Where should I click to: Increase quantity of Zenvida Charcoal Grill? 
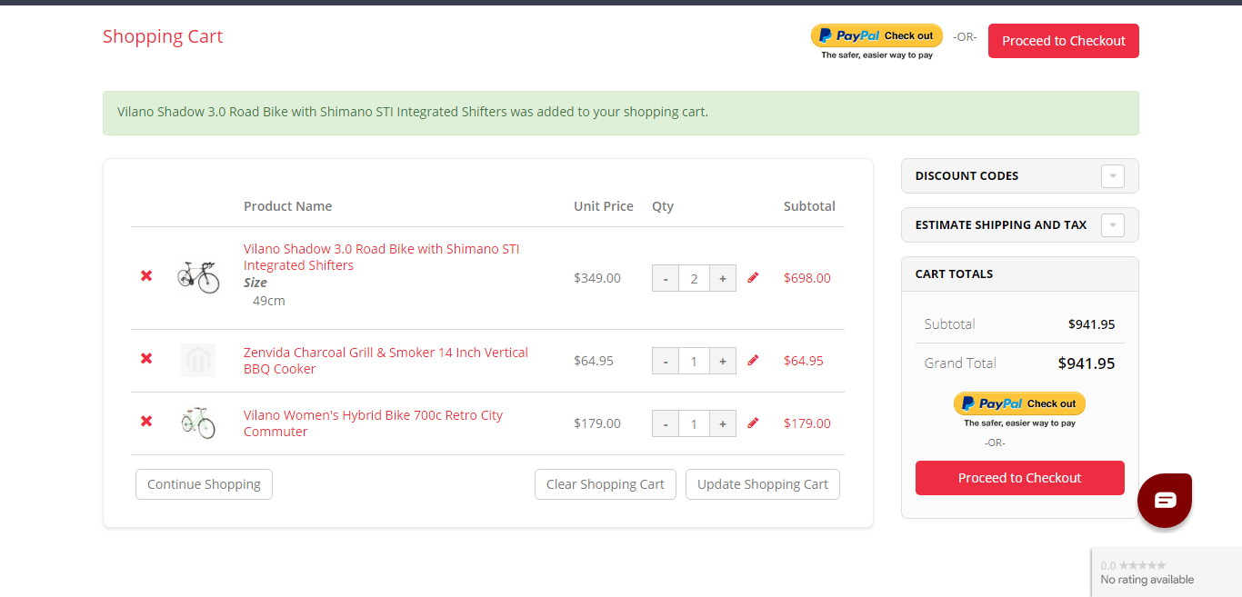point(722,361)
